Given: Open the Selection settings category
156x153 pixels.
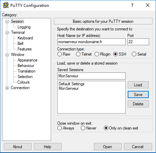Looking at the screenshot, I should (x=25, y=77).
